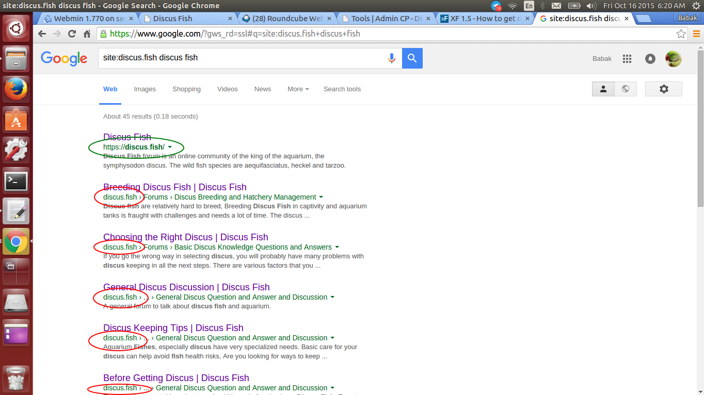
Task: Open the Text Editor from the dock
Action: point(16,211)
